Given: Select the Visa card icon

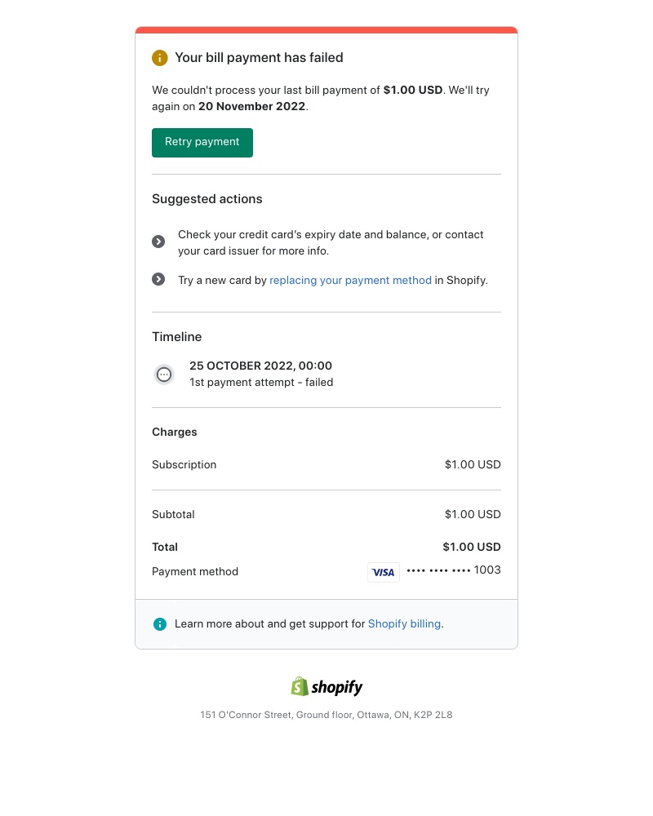Looking at the screenshot, I should coord(384,572).
